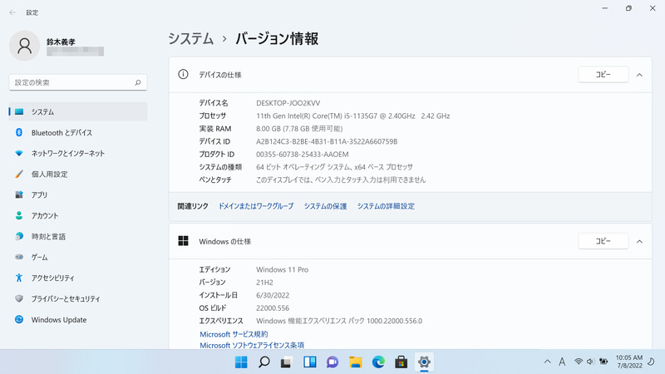Open File Explorer from the taskbar
The image size is (665, 374).
[x=356, y=362]
